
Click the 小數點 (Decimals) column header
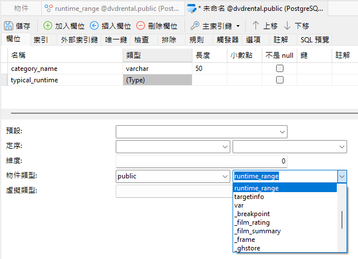[x=245, y=55]
